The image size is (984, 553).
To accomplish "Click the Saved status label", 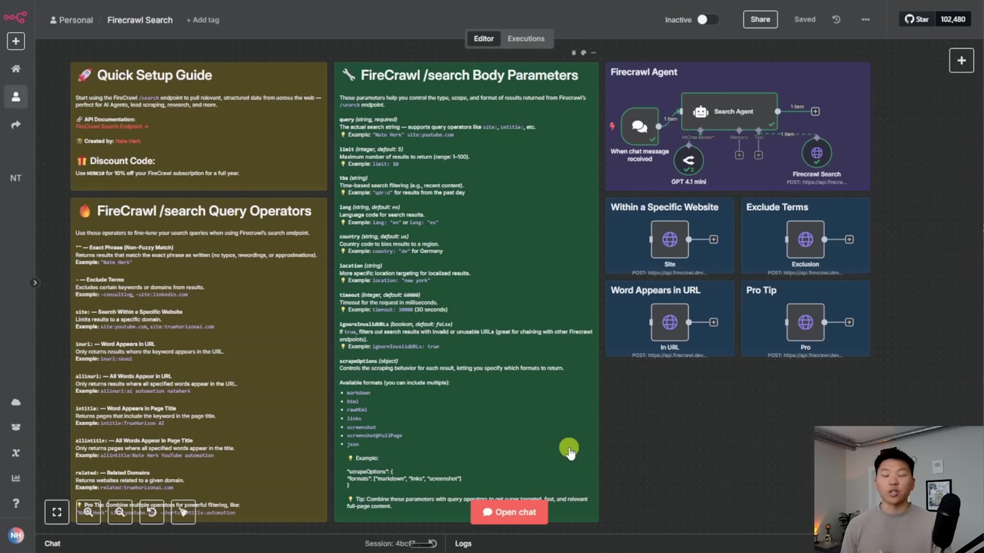I will click(x=805, y=20).
